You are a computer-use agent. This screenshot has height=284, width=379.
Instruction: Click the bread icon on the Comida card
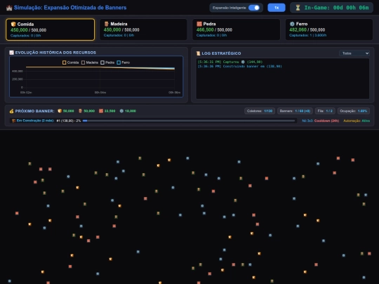click(x=13, y=24)
